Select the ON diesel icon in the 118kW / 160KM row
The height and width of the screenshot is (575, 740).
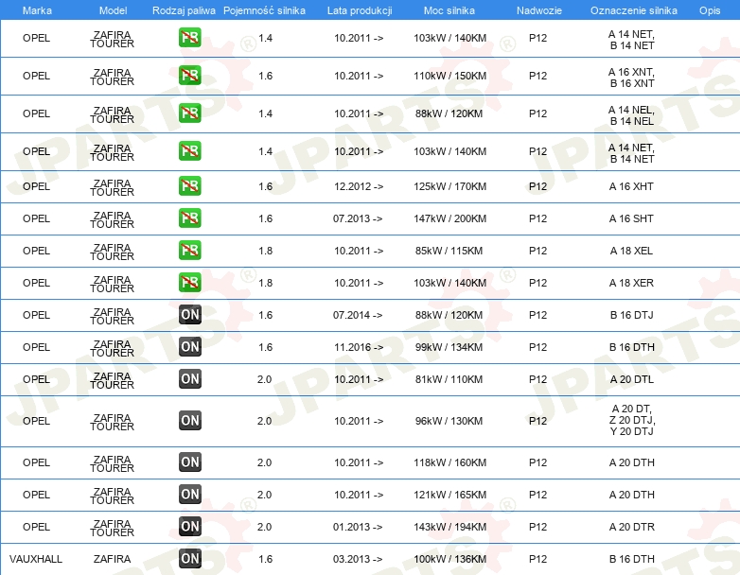[x=190, y=462]
